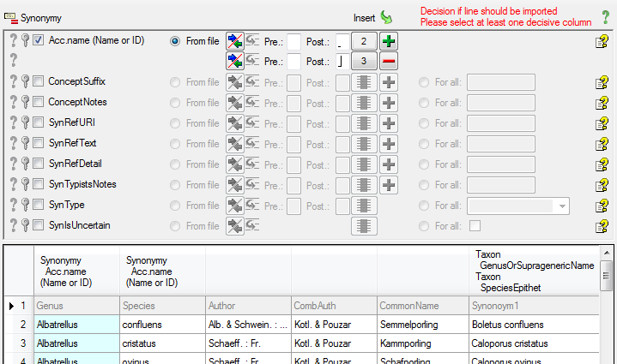Click key icon beside SynRefURI checkbox
The width and height of the screenshot is (617, 364).
(26, 123)
